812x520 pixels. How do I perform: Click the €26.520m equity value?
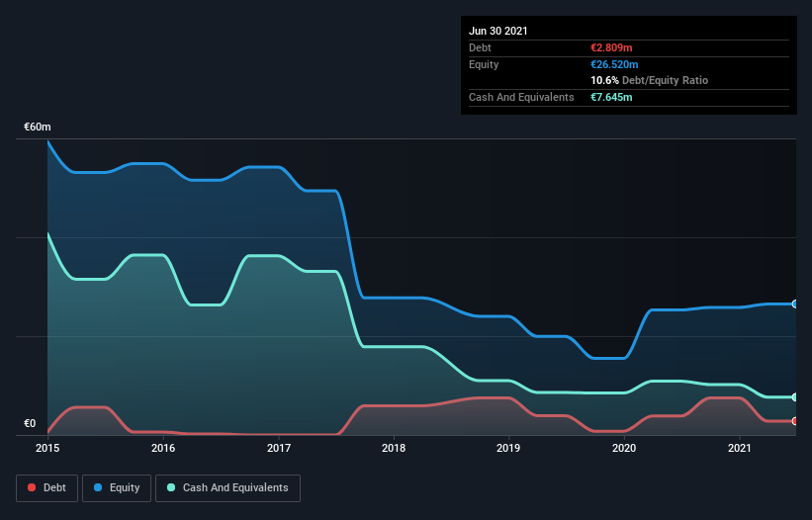[614, 64]
